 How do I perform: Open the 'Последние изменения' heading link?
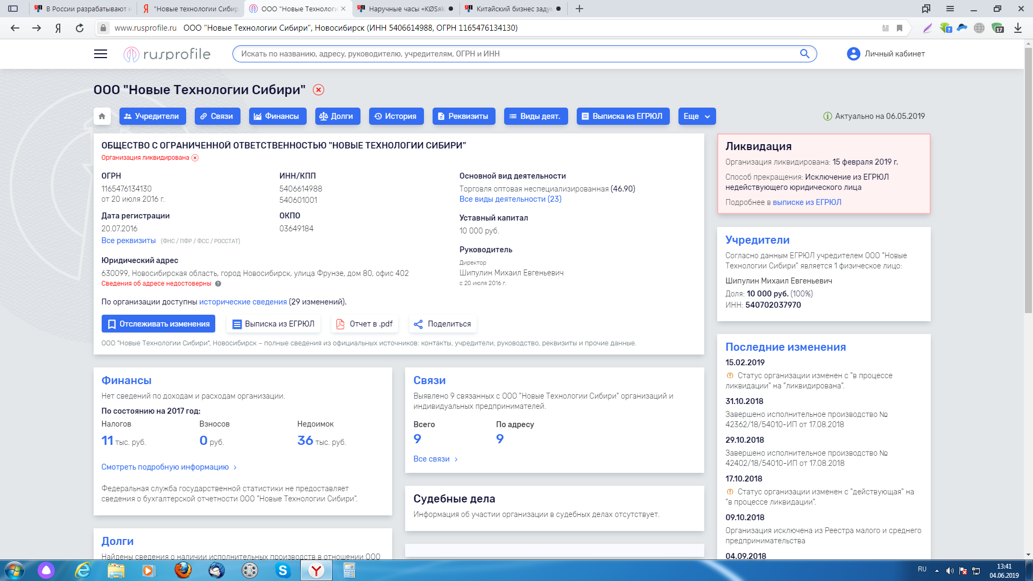[x=786, y=347]
